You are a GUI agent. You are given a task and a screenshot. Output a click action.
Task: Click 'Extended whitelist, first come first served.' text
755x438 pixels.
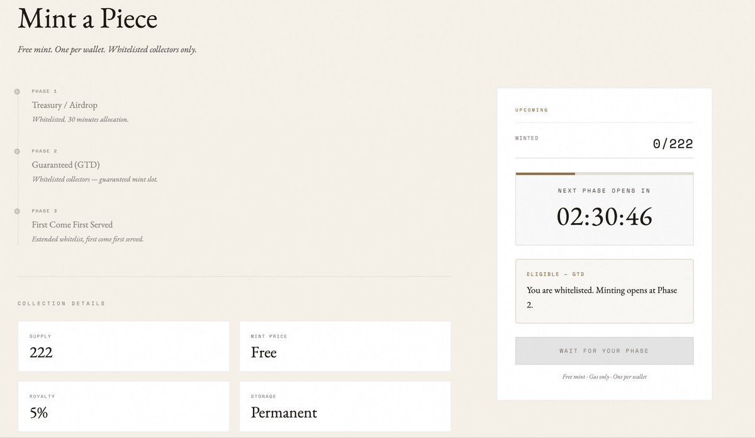coord(87,239)
